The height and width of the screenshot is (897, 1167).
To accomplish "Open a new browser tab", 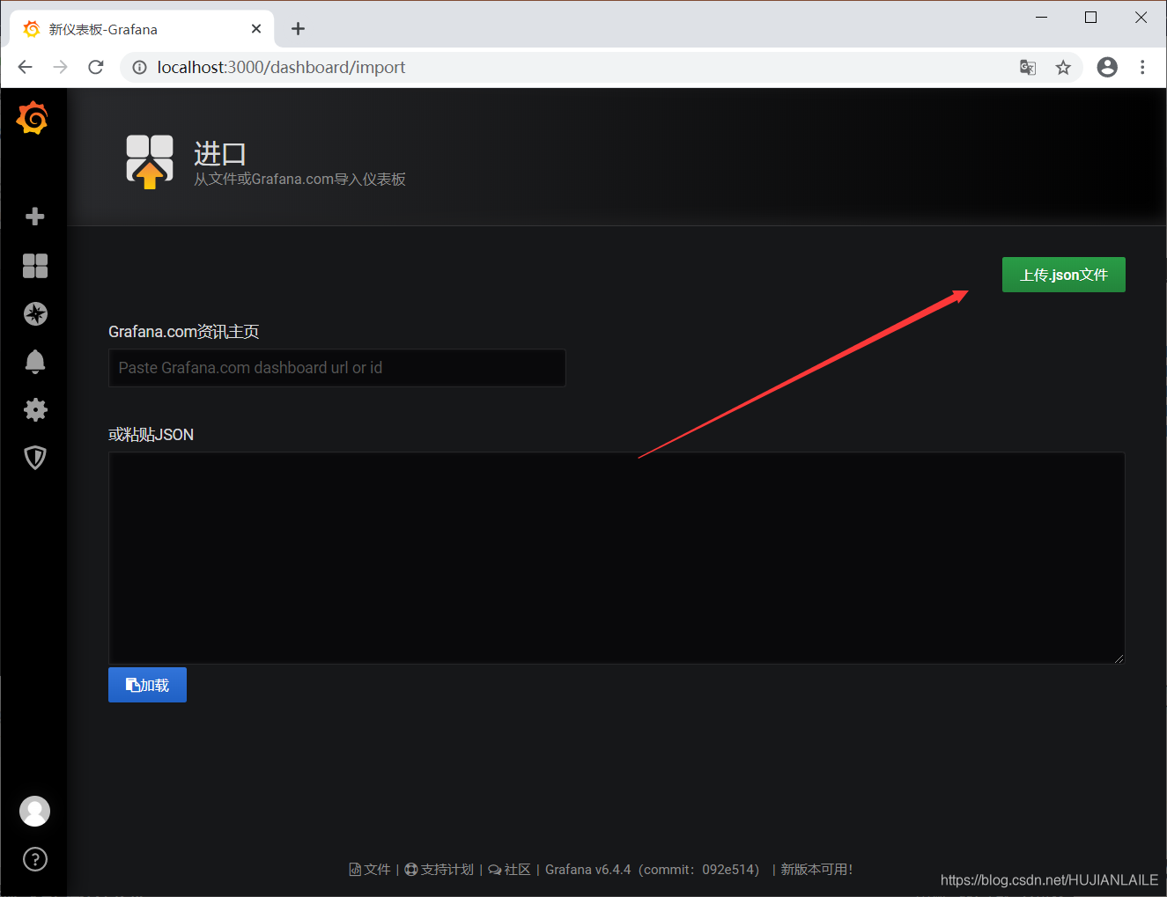I will pos(298,29).
